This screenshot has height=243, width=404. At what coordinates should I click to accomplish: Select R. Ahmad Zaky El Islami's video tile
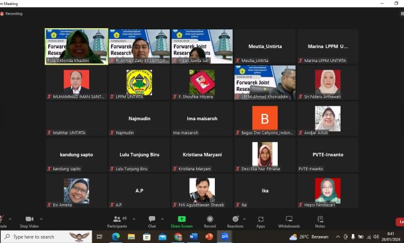(x=139, y=47)
